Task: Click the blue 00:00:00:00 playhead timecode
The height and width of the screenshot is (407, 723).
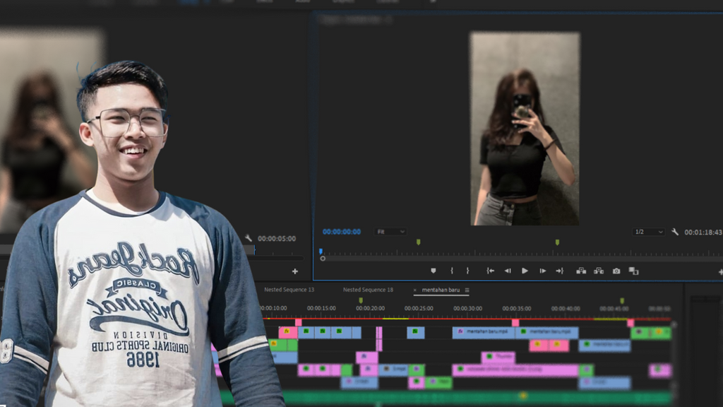Action: point(342,232)
